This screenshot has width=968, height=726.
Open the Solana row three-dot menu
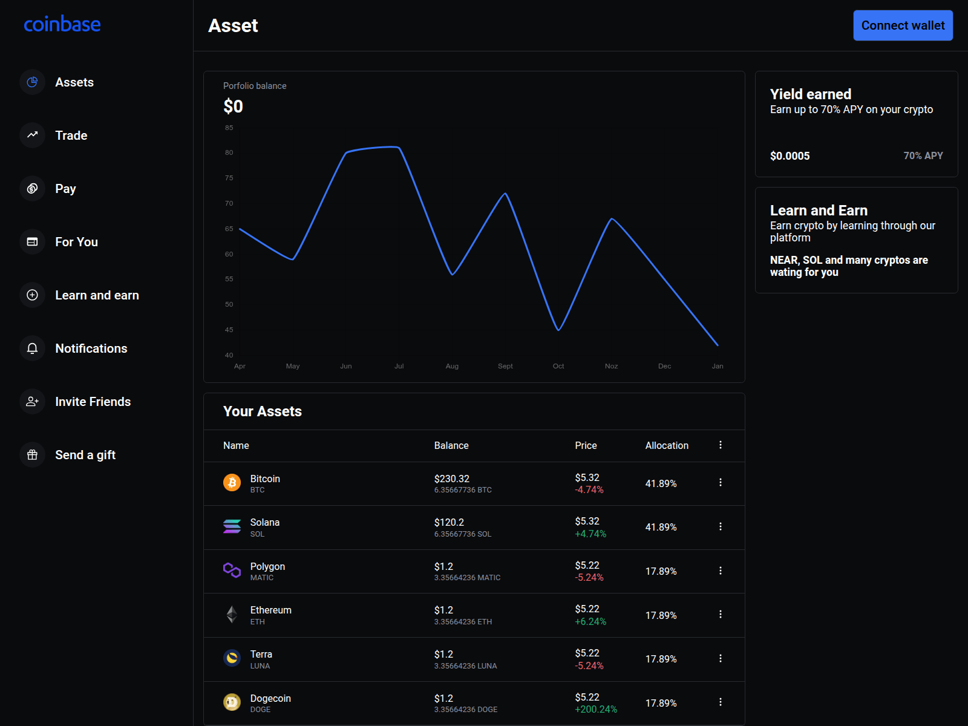coord(721,527)
